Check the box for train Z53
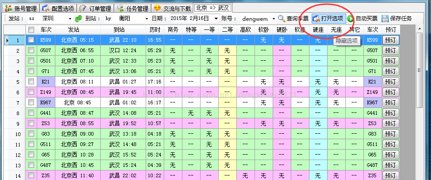This screenshot has width=431, height=180. pyautogui.click(x=31, y=123)
